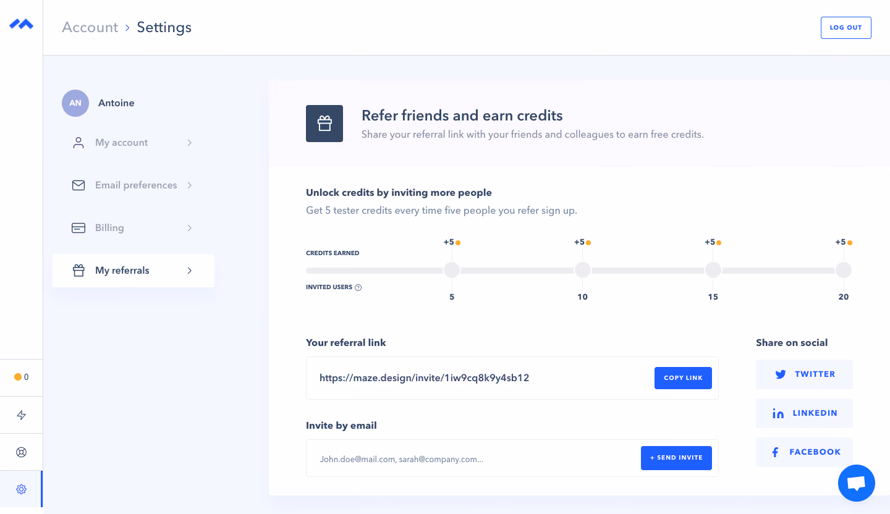Viewport: 890px width, 514px height.
Task: Open the Email preferences menu item
Action: click(x=133, y=185)
